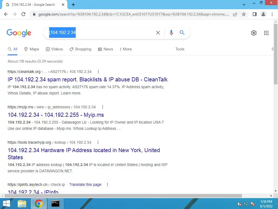Click scroll right arrow at bottom

(271, 196)
